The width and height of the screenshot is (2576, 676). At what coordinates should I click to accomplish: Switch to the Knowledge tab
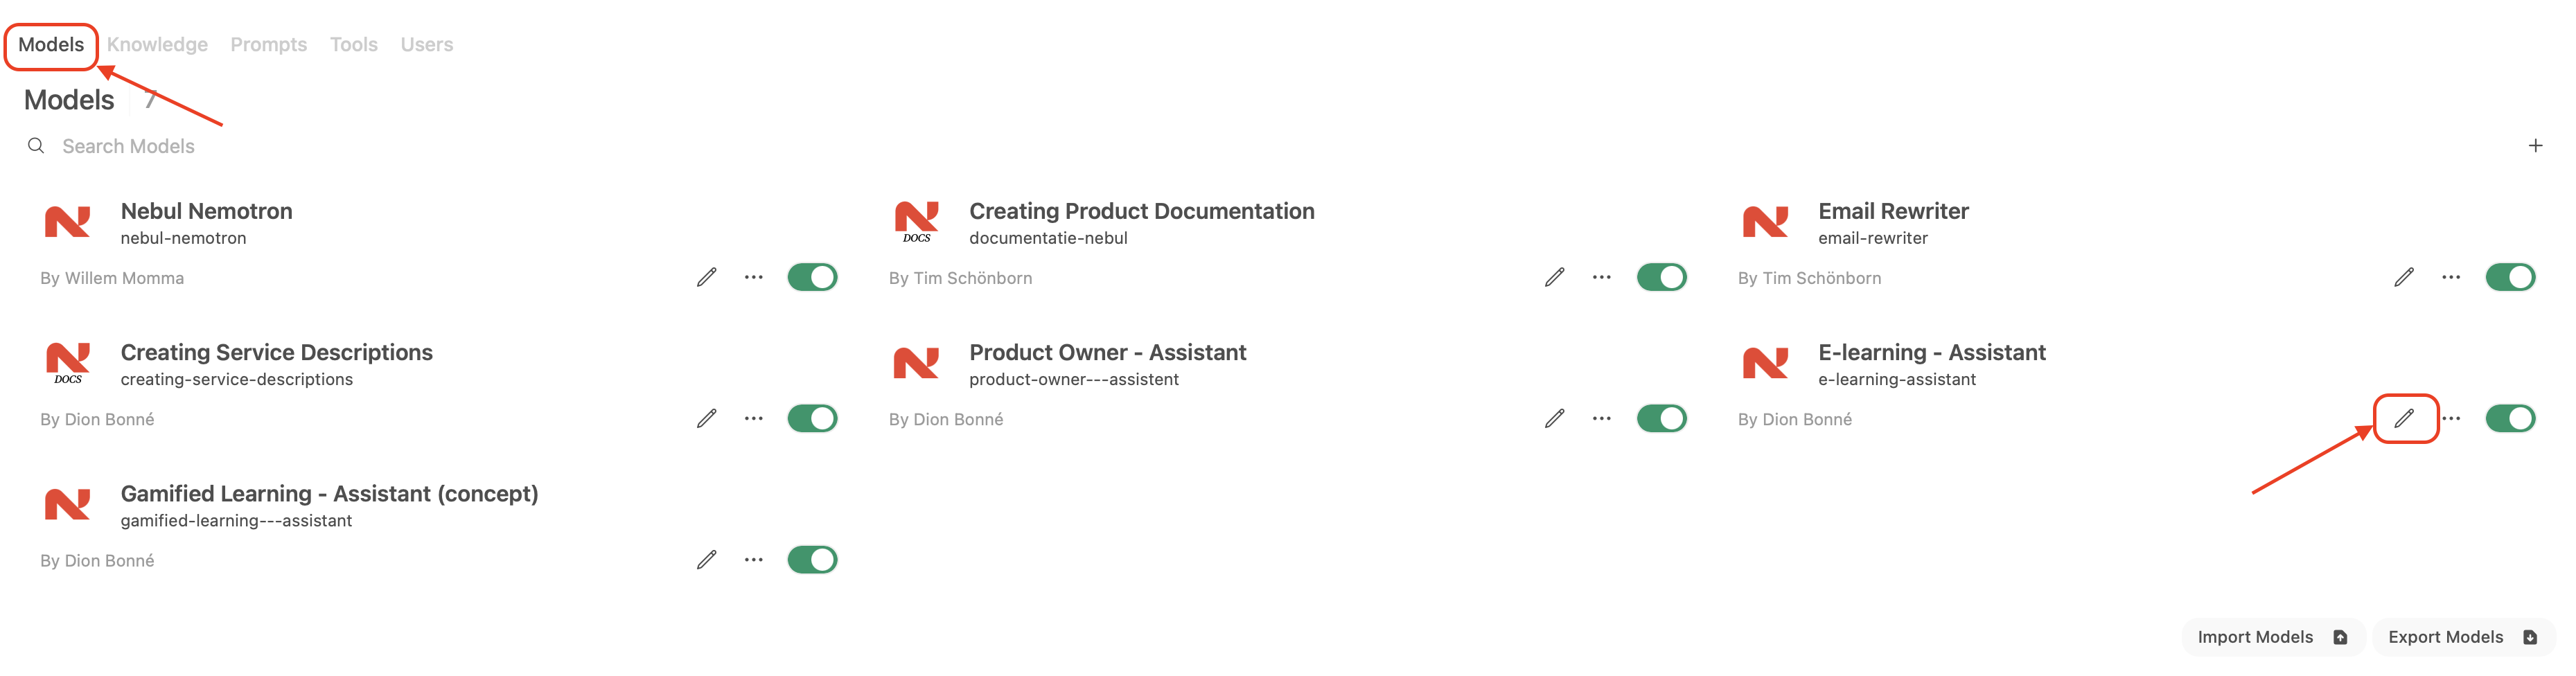[x=157, y=44]
